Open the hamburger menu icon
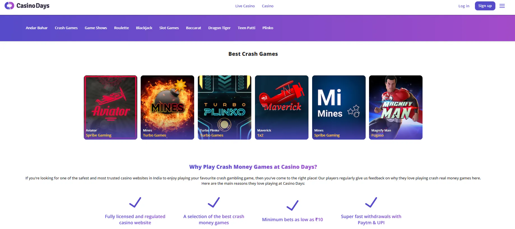The width and height of the screenshot is (515, 229). coord(502,6)
